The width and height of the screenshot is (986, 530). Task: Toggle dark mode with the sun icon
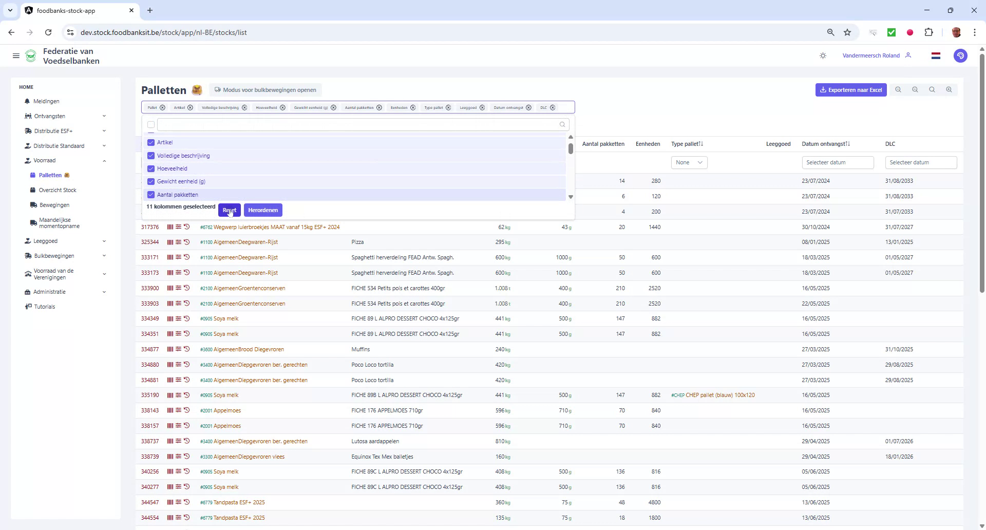coord(823,55)
